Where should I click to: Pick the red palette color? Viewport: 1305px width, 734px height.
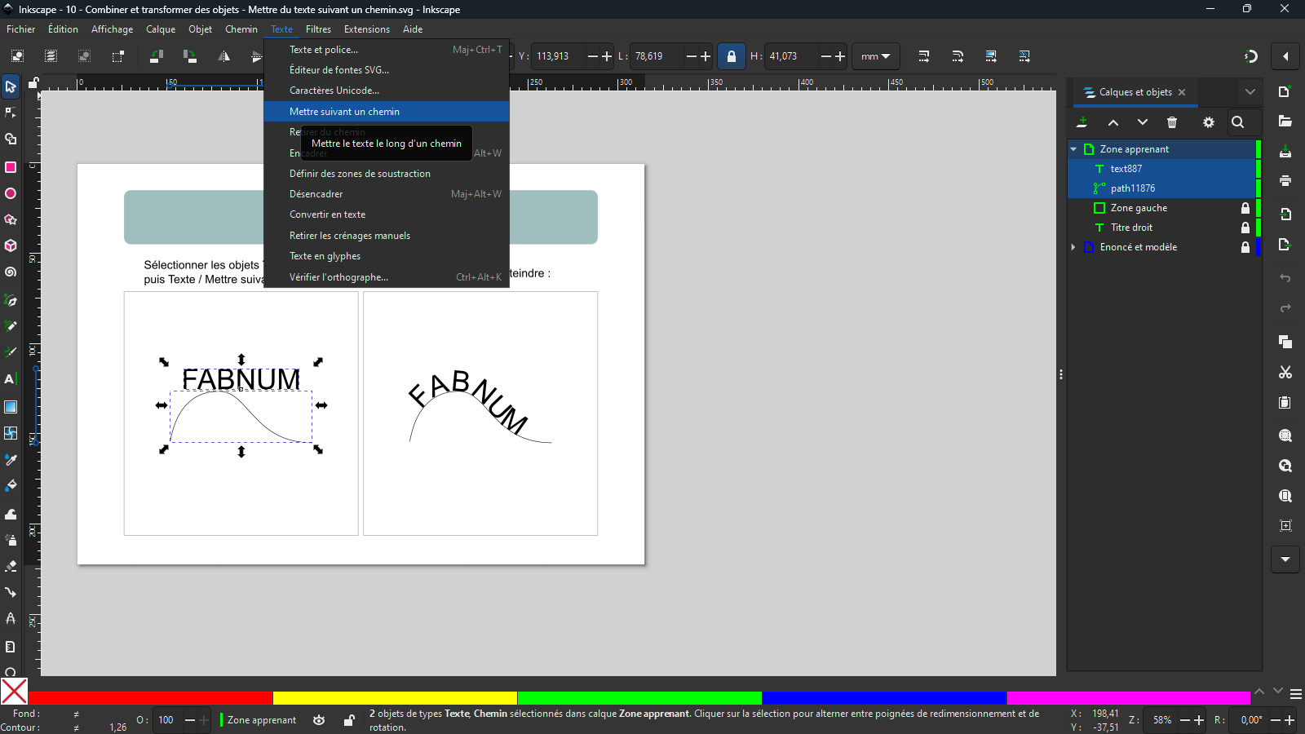(x=151, y=698)
